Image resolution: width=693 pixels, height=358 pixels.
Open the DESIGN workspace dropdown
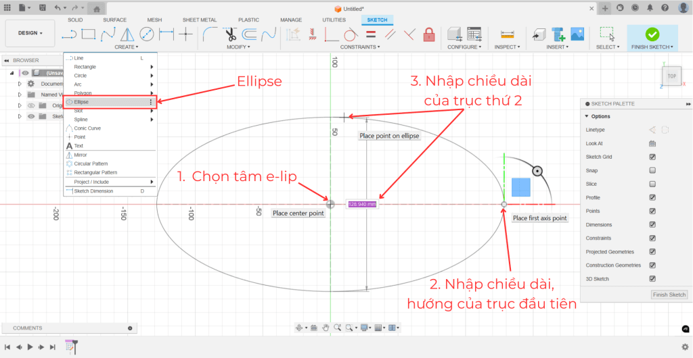[x=30, y=32]
